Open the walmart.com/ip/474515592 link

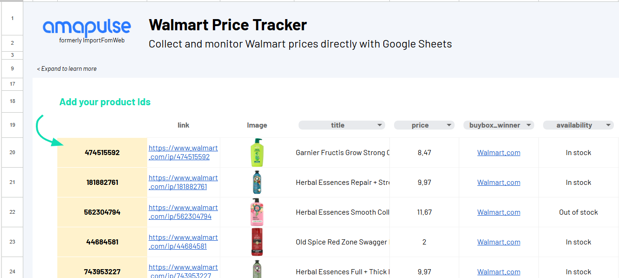point(183,153)
